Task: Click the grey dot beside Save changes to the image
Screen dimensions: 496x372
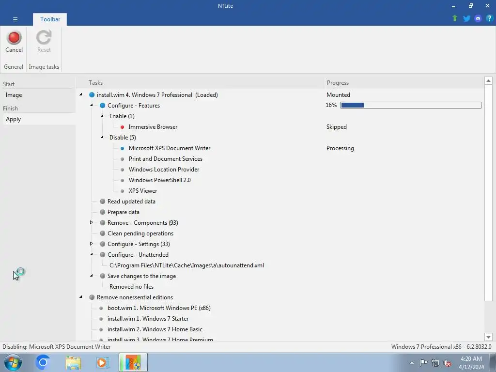Action: coord(103,276)
